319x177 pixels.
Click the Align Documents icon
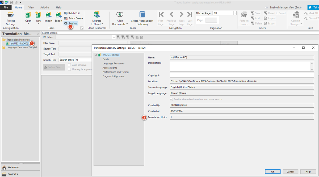(120, 15)
